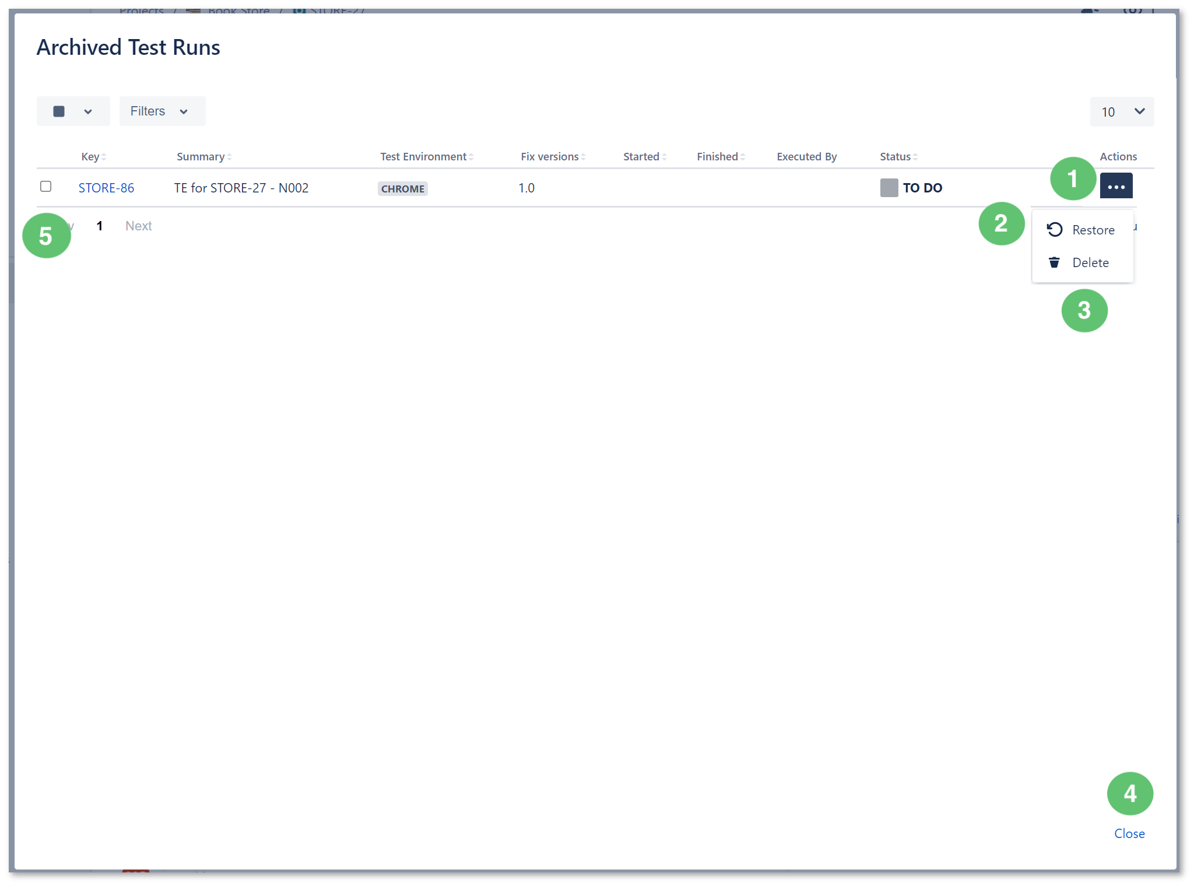Image resolution: width=1194 pixels, height=887 pixels.
Task: Click the gray TO DO status square
Action: click(889, 188)
